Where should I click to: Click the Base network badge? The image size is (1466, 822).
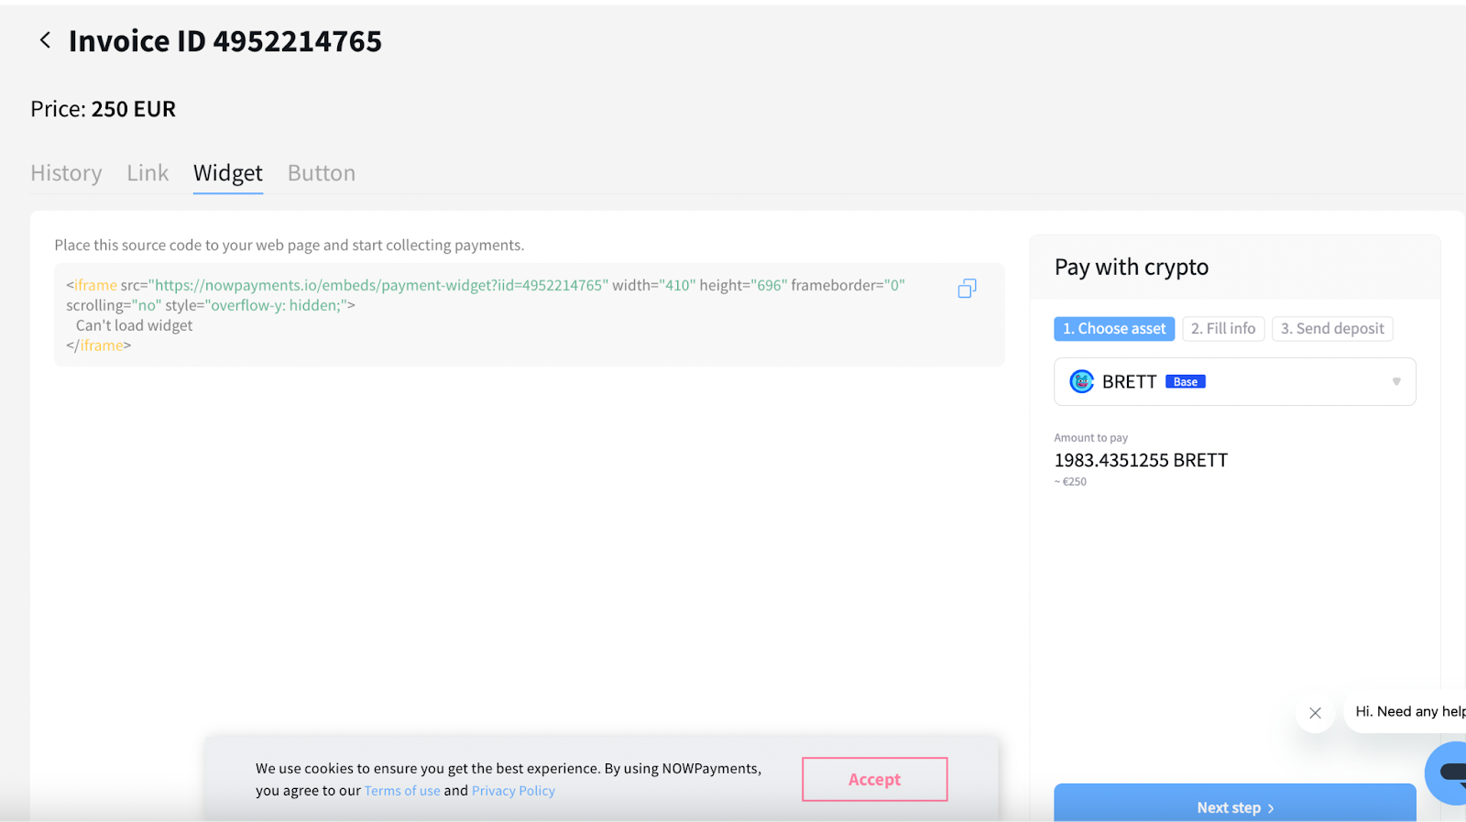pos(1185,382)
